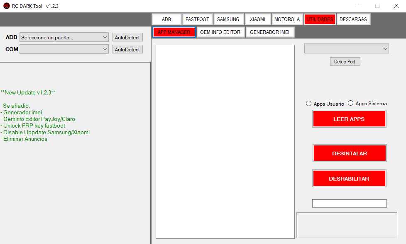Expand the COM port dropdown
Screen dimensions: 406x244
coord(64,49)
